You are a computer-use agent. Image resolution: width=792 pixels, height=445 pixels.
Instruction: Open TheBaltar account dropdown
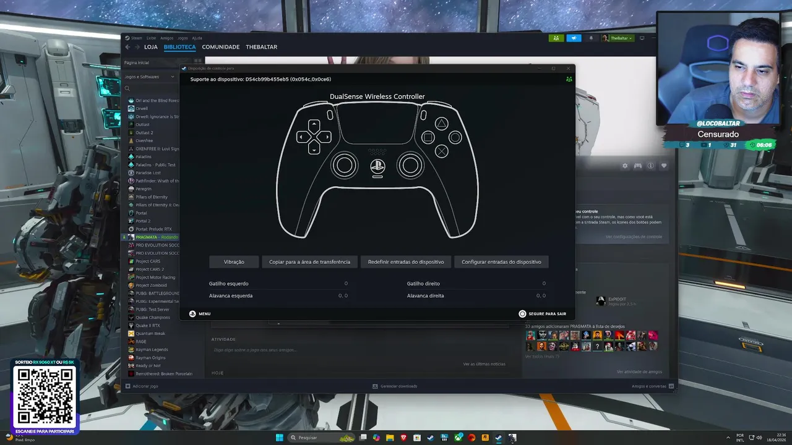point(616,38)
